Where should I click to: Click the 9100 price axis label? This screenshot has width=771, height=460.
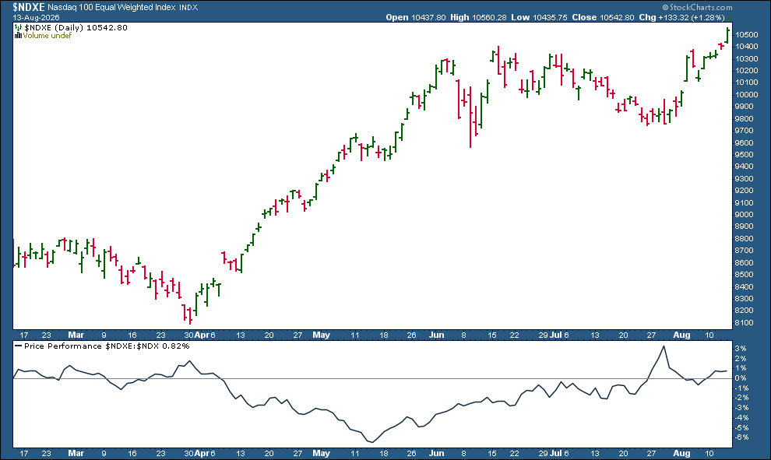click(745, 202)
